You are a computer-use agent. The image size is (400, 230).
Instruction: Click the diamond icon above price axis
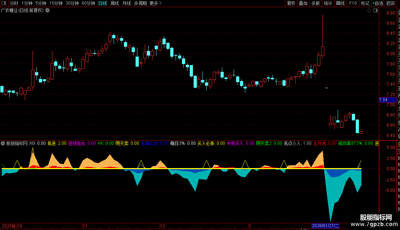[x=369, y=11]
